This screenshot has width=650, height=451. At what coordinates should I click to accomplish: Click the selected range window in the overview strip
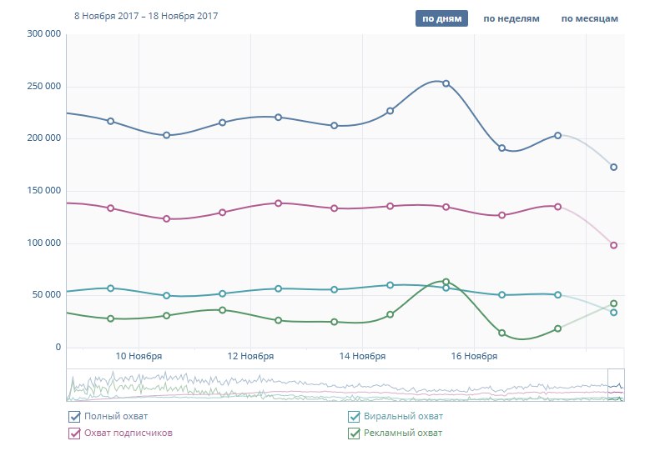[616, 384]
